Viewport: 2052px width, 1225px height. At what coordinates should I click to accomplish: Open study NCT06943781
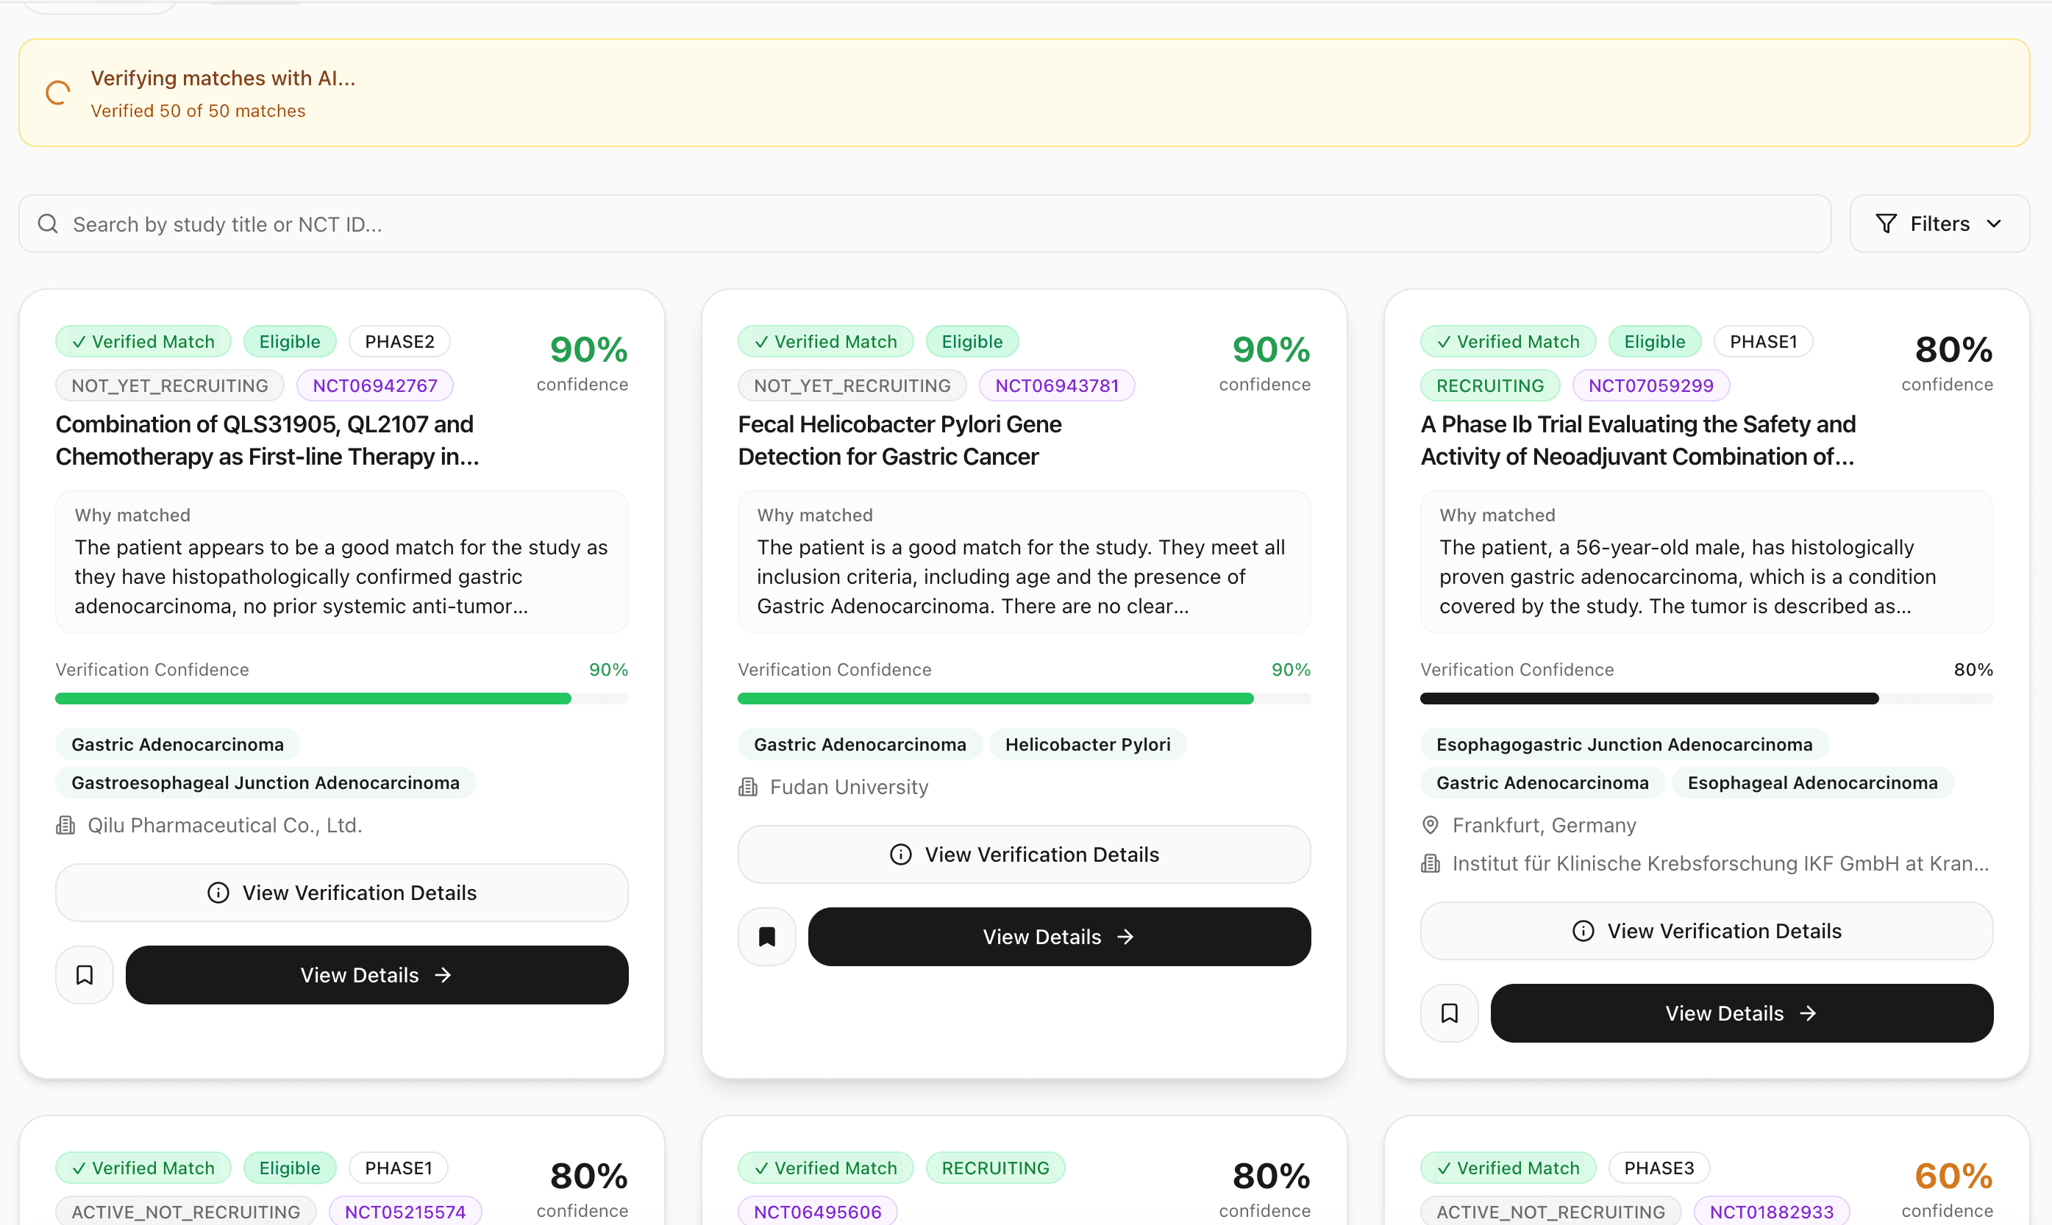(1057, 385)
